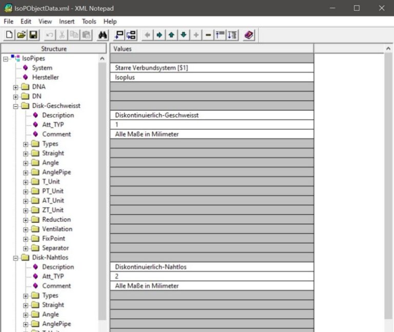Click the 'Diskontinuierlich-Geschweisst' value field
Screen dimensions: 394x332
[212, 115]
